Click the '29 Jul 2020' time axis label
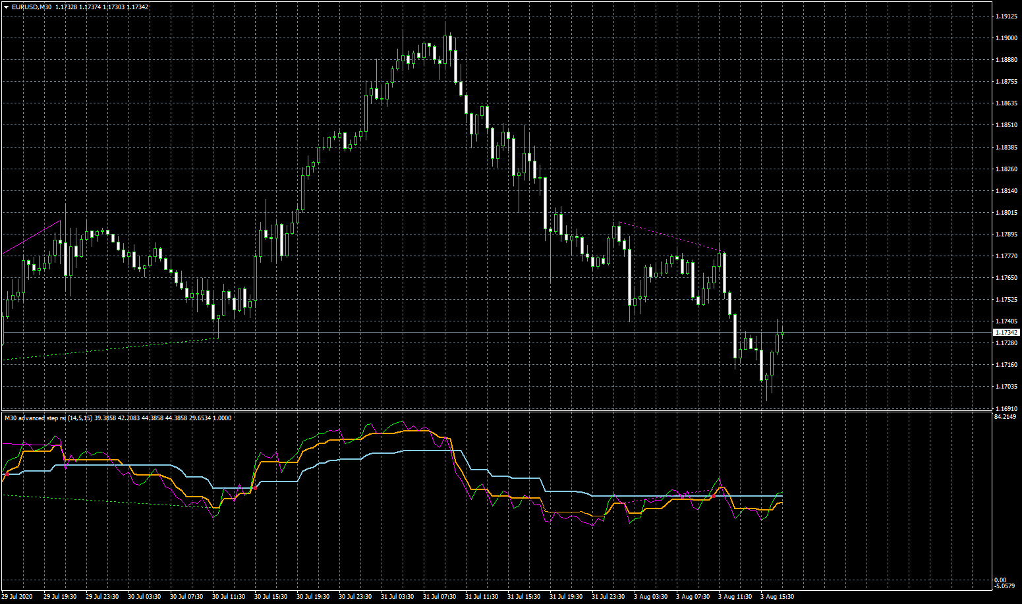Viewport: 1022px width, 604px height. tap(17, 597)
